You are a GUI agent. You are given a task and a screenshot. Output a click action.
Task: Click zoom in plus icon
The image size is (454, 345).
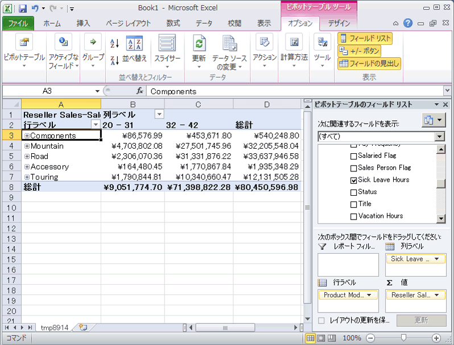[x=436, y=338]
